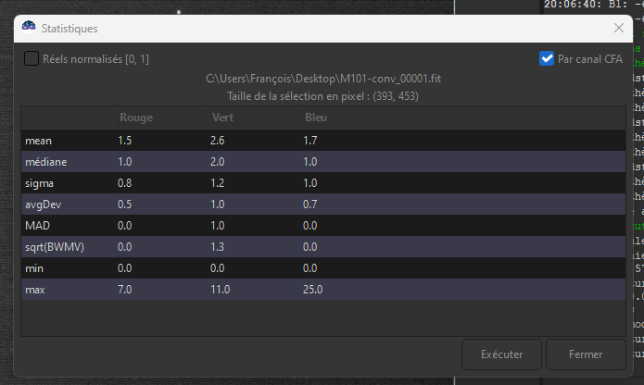Click the file path M101-conv_00001.fit
Viewport: 644px width, 385px height.
323,79
